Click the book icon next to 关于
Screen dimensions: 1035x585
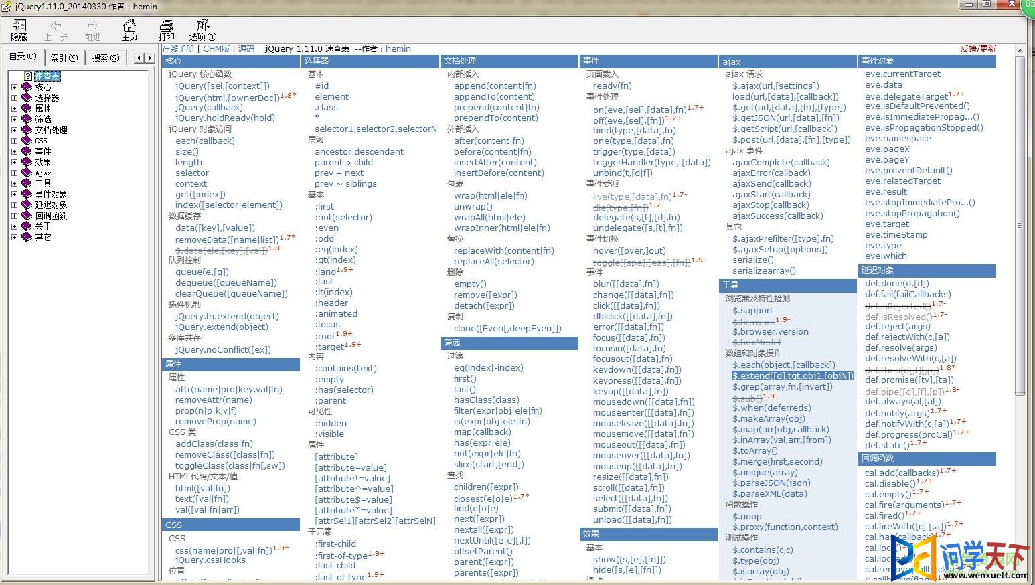27,226
